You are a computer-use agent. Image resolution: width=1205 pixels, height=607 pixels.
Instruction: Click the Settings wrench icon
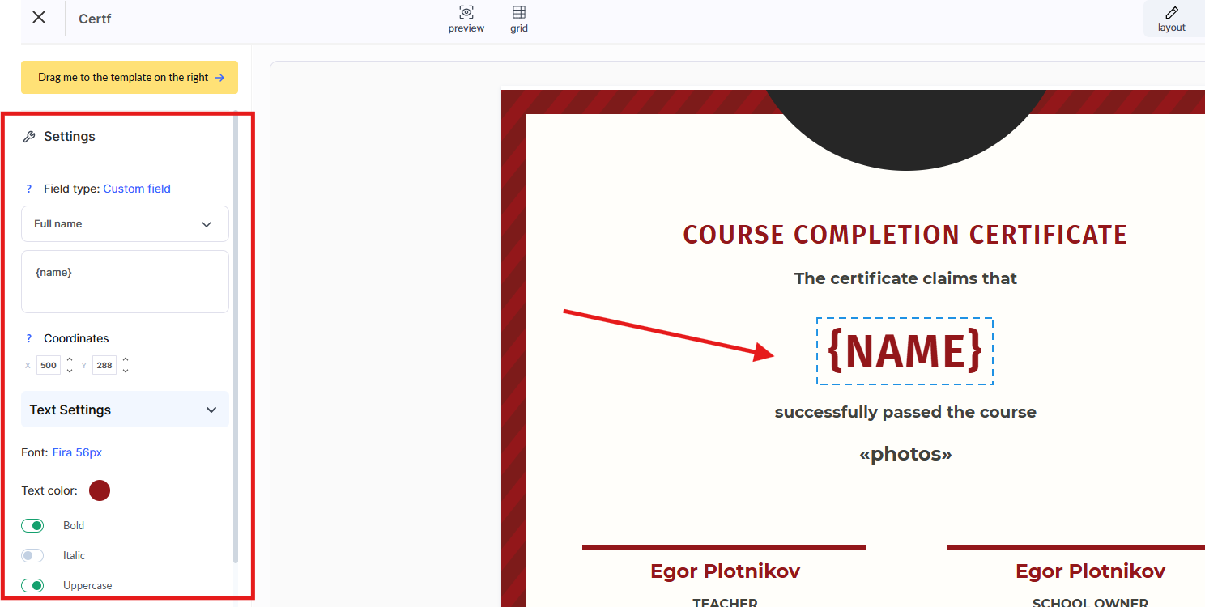tap(29, 137)
